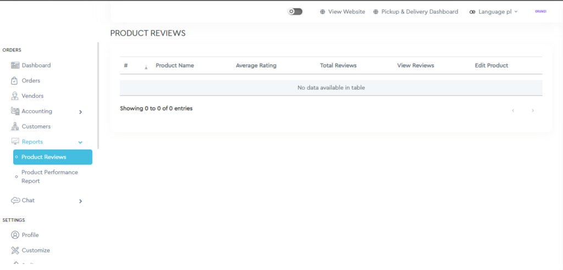Screen dimensions: 563x270
Task: Toggle the switch in top header
Action: pos(295,12)
